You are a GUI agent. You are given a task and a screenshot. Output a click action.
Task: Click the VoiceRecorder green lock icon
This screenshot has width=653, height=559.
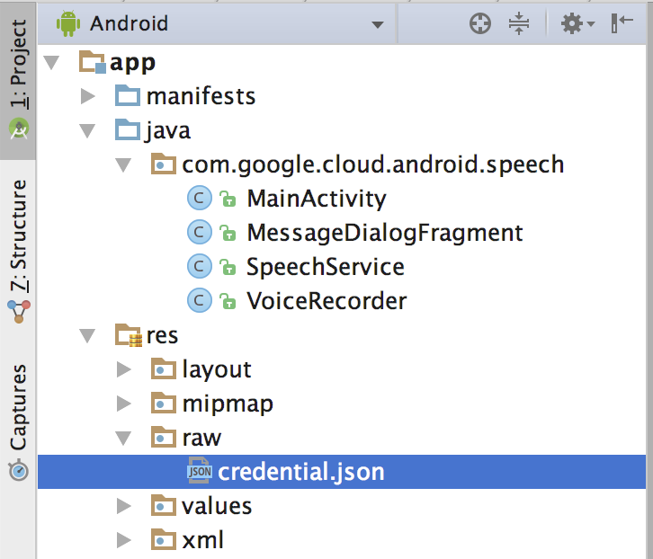pos(228,301)
